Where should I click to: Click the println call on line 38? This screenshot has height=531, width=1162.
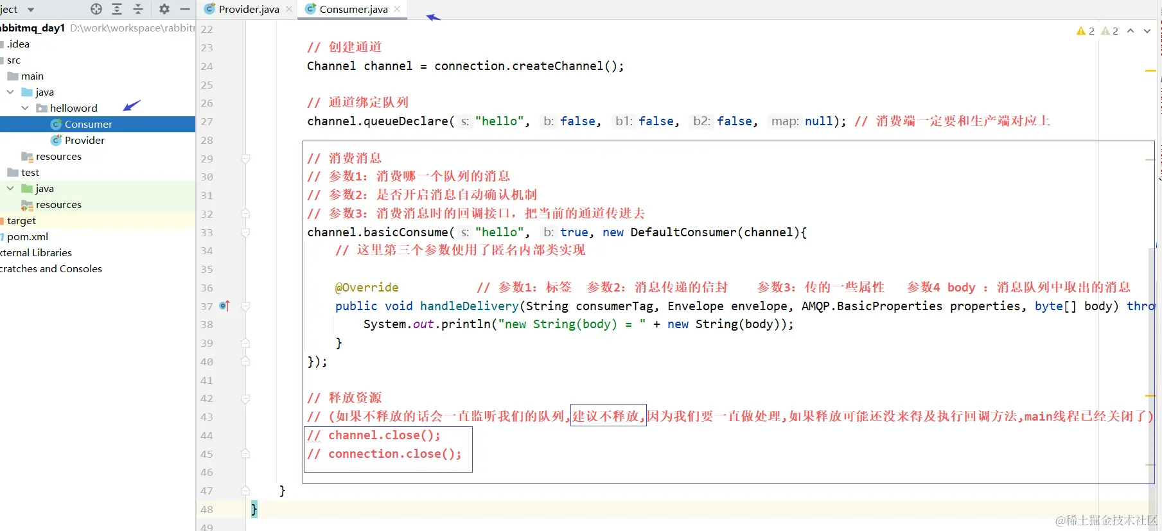(465, 325)
